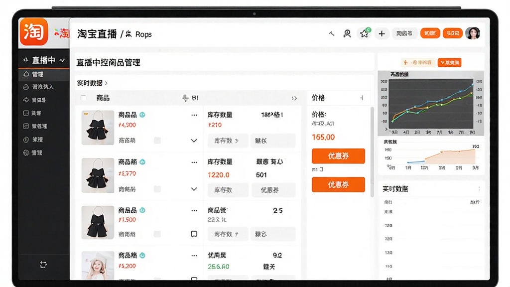Click the stock value 1220.0
This screenshot has width=510, height=287.
(219, 175)
